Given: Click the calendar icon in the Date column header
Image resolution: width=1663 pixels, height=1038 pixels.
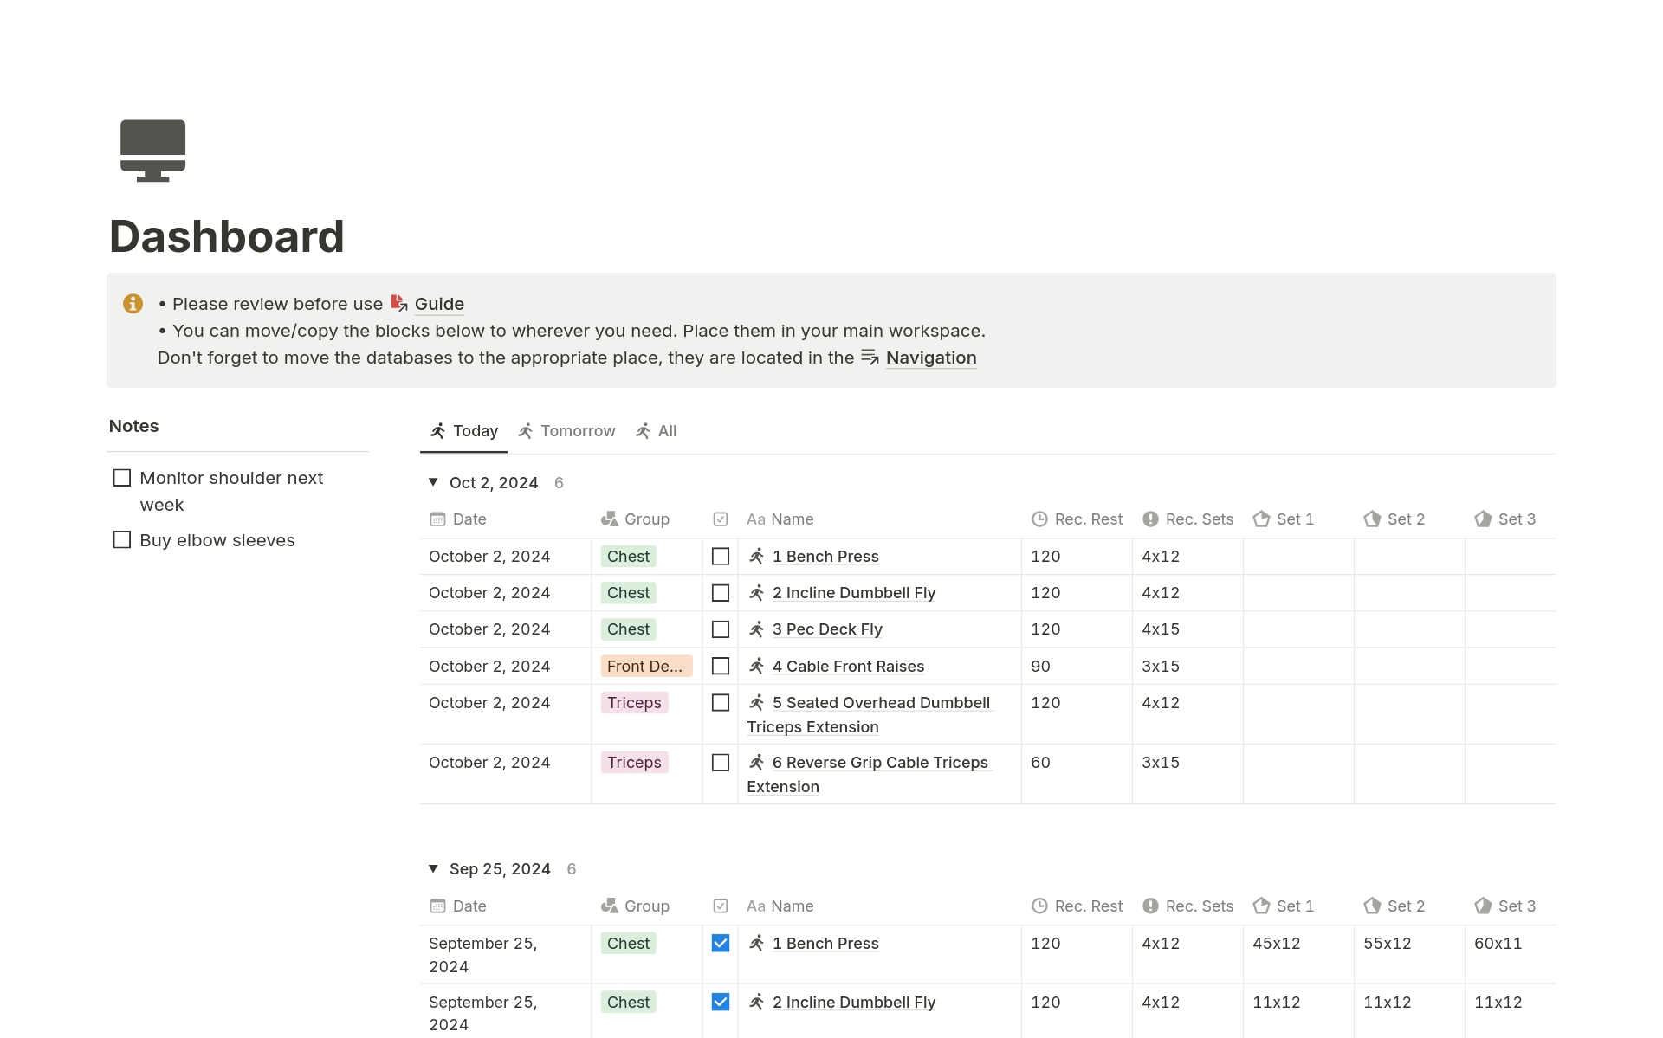Looking at the screenshot, I should (439, 519).
